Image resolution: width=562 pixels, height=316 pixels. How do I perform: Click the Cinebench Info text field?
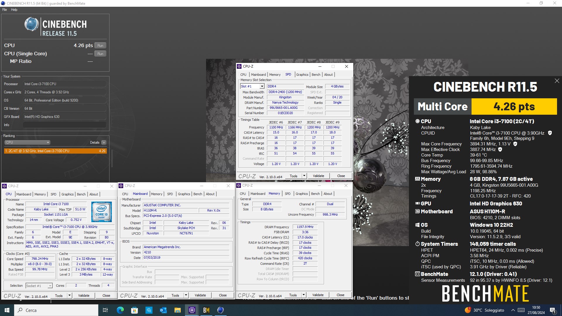tap(64, 125)
